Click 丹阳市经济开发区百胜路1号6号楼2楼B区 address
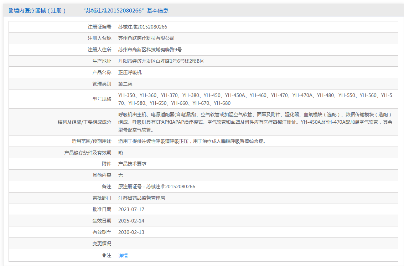 [161, 61]
